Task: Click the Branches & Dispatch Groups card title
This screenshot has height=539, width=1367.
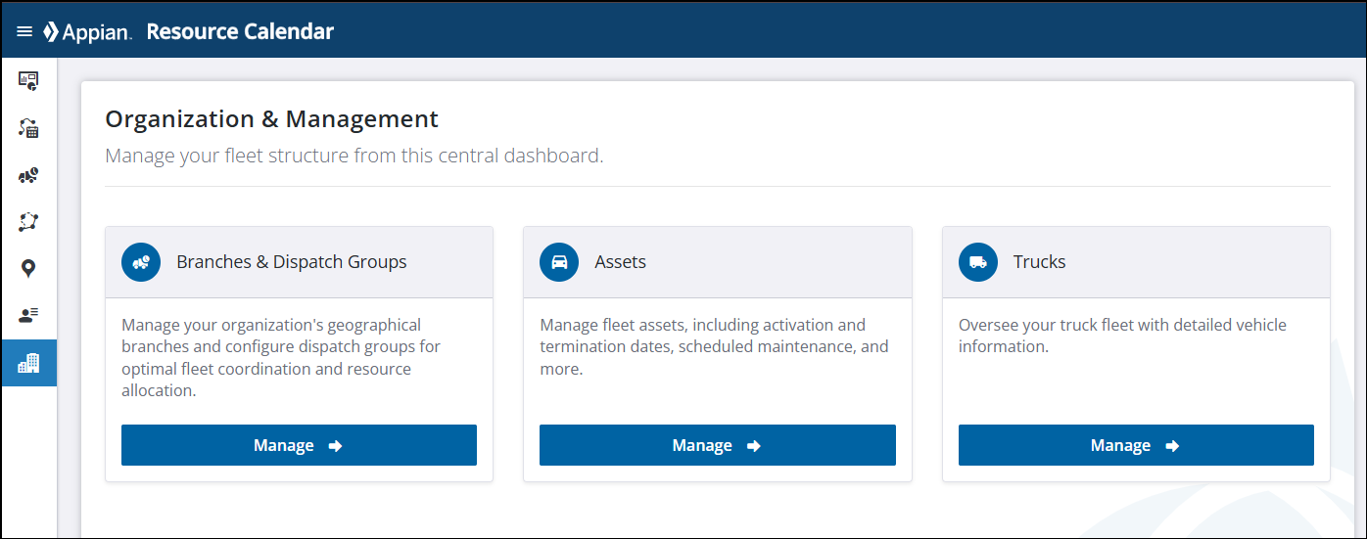Action: click(x=292, y=262)
